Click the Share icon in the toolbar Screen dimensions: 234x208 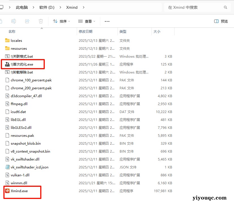[x=27, y=21]
